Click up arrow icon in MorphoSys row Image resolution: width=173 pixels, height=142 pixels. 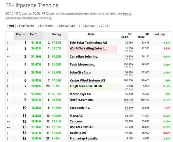(7, 94)
